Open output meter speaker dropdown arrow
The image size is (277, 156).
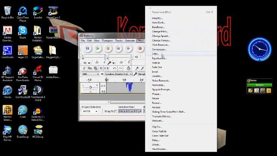tap(89, 63)
